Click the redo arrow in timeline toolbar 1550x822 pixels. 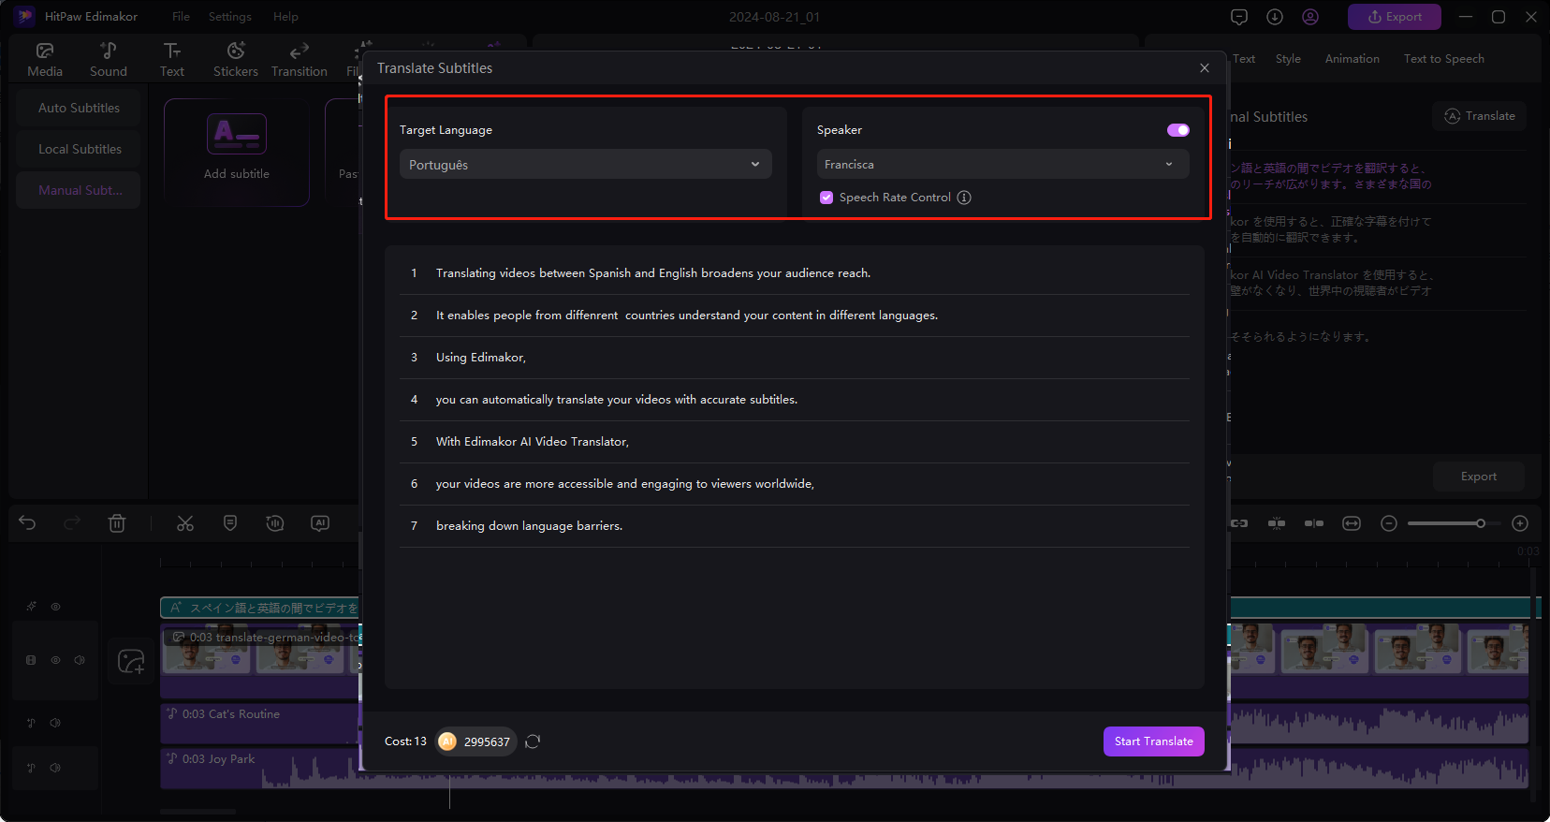(72, 523)
